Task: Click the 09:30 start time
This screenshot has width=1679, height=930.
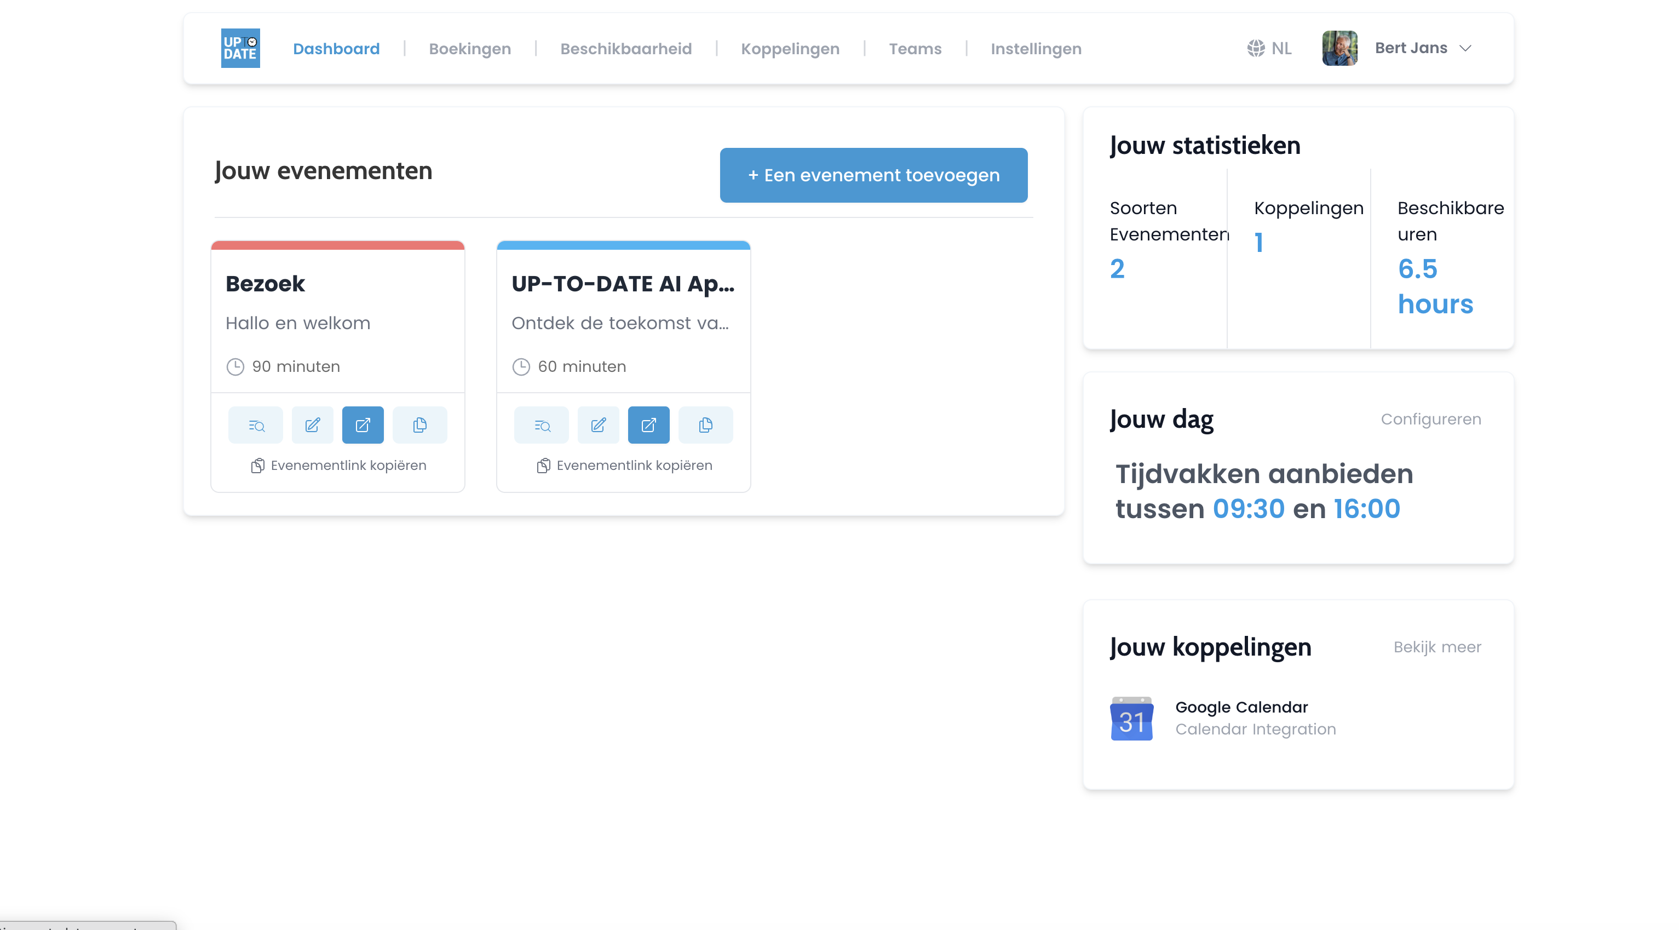Action: pyautogui.click(x=1248, y=509)
